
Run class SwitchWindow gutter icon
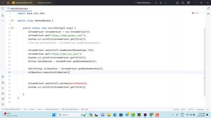[x=13, y=20]
